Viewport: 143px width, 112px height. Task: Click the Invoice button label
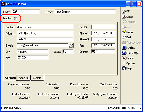point(130,48)
